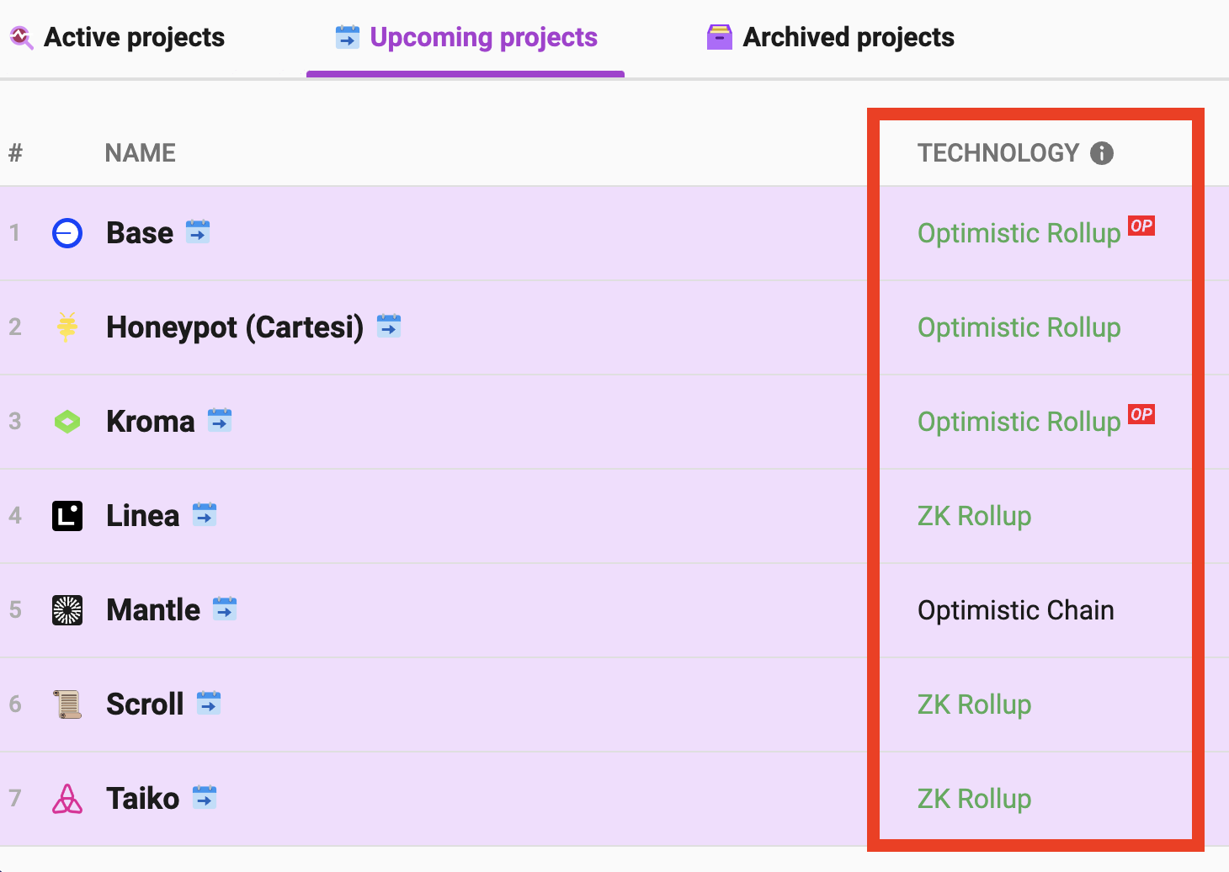This screenshot has width=1229, height=872.
Task: Click the Linea black square logo
Action: coord(67,516)
